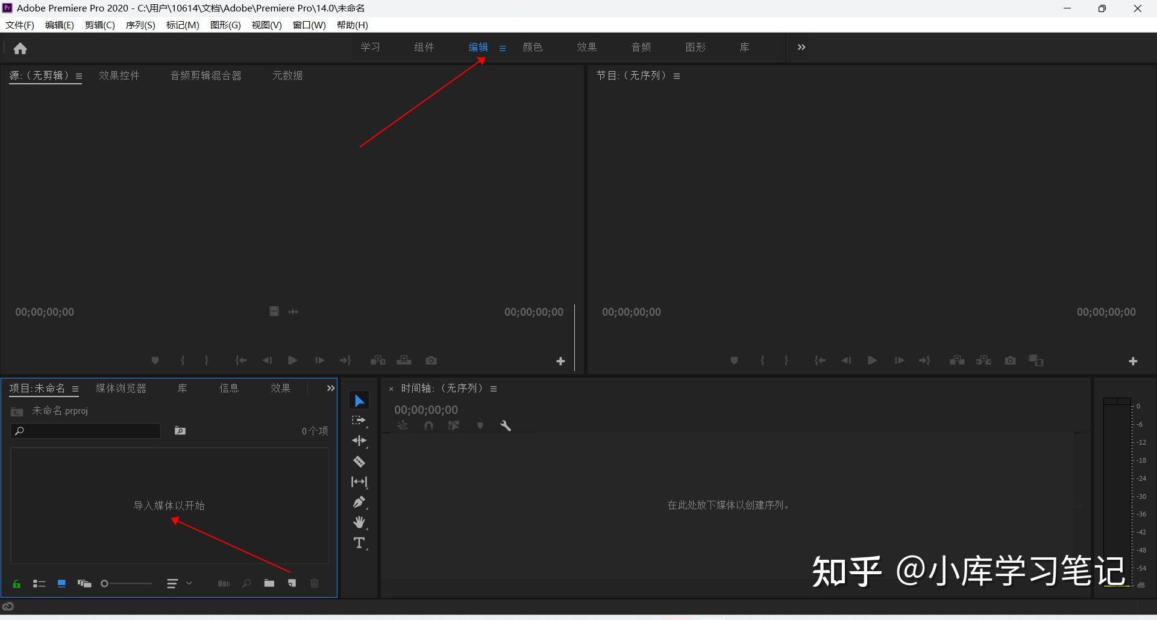Toggle Drag Audio Only in Source monitor

coord(293,312)
